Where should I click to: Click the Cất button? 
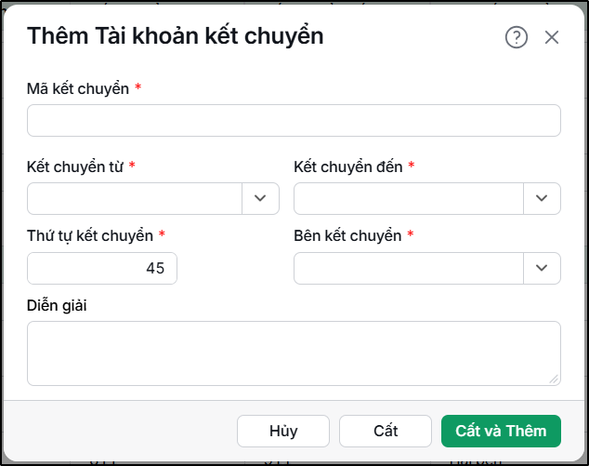[x=386, y=431]
